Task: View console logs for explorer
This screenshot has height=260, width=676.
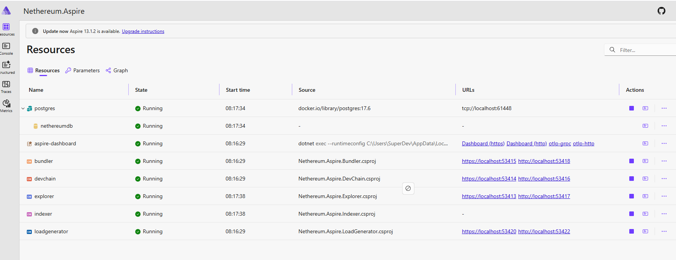Action: tap(645, 196)
